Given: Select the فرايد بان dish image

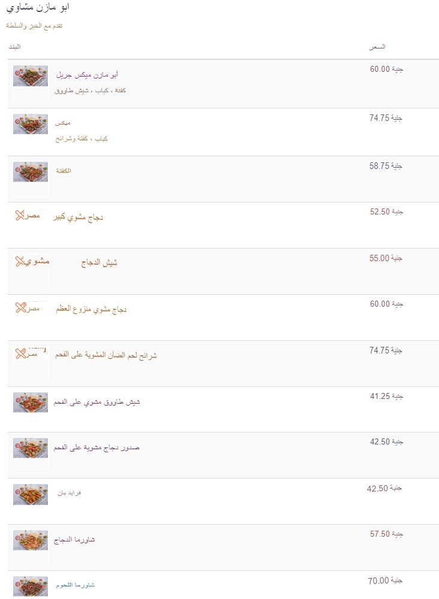Looking at the screenshot, I should [31, 494].
